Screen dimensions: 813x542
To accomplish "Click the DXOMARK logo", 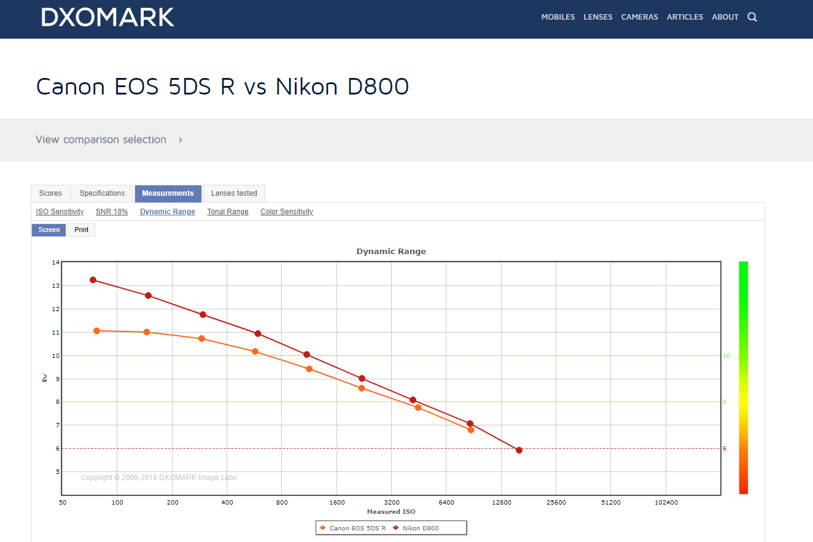I will pos(108,17).
